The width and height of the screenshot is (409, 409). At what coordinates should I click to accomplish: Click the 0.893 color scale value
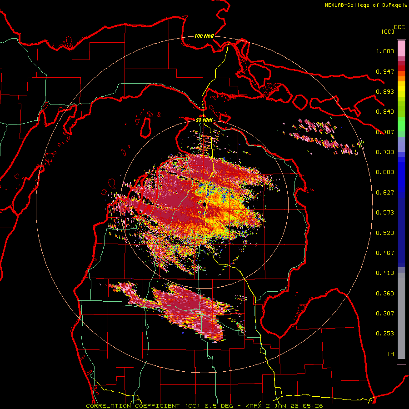pos(385,91)
